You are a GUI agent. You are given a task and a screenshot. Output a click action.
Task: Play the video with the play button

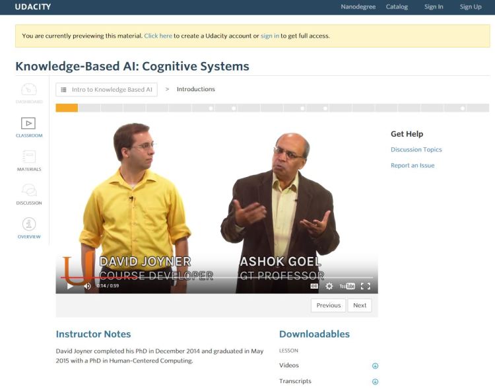(70, 286)
